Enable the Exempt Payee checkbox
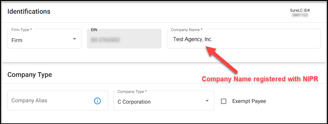 pyautogui.click(x=224, y=102)
